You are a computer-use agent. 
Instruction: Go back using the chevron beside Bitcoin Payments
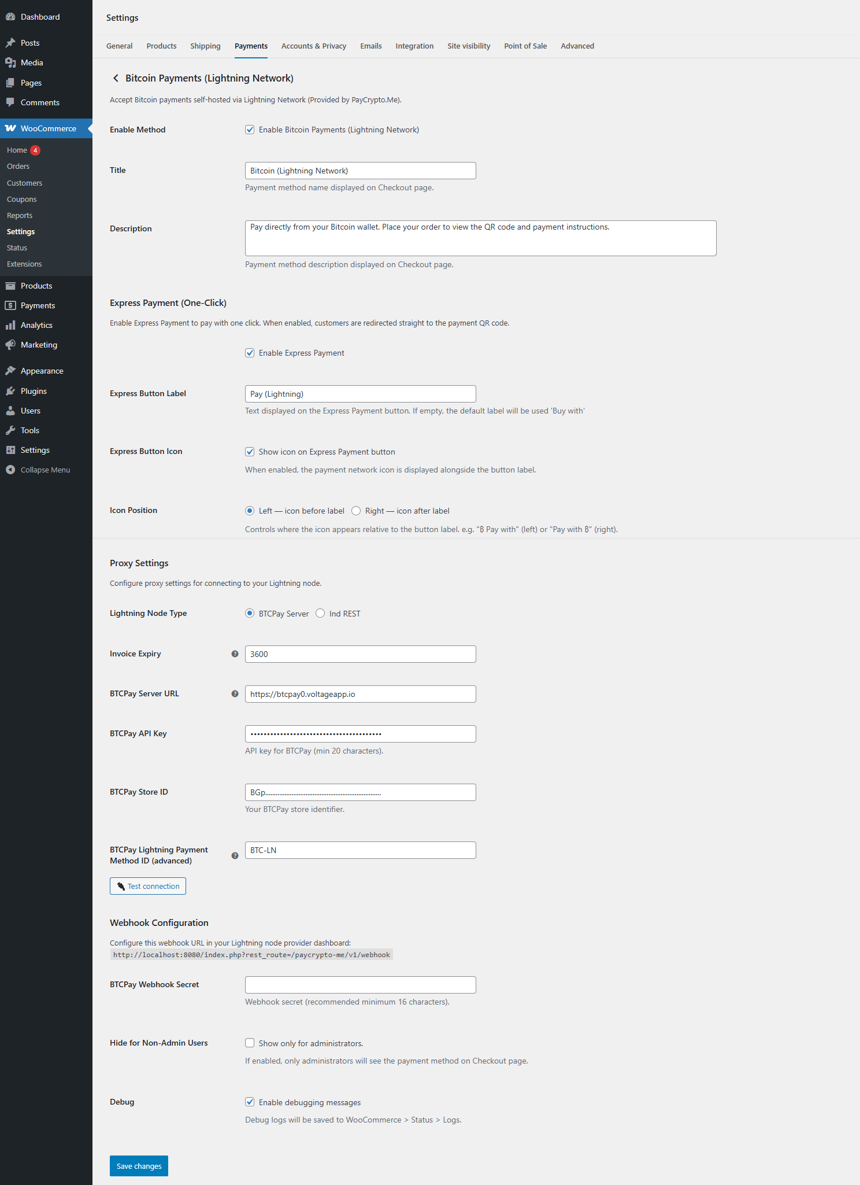[x=116, y=78]
